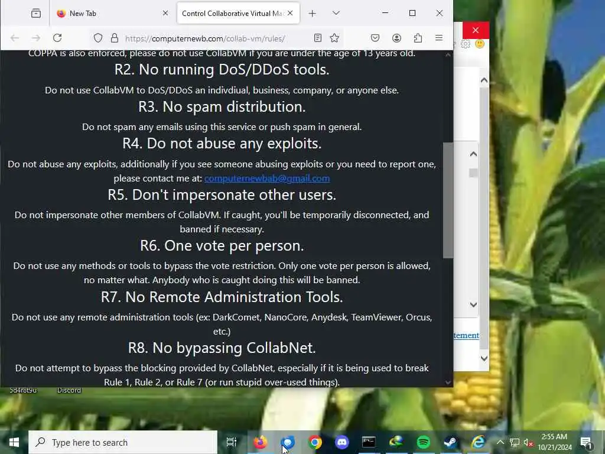This screenshot has height=454, width=605.
Task: Open Firefox hamburger application menu
Action: click(439, 38)
